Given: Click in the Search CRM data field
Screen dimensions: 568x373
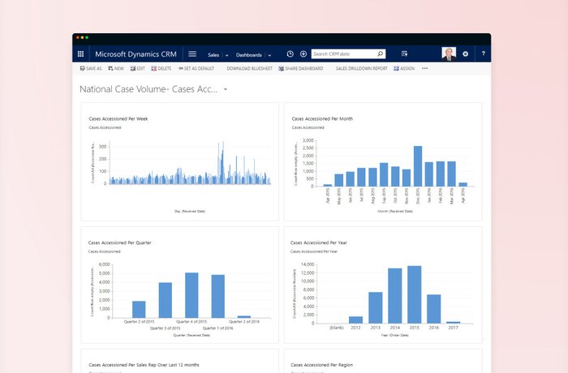Looking at the screenshot, I should point(342,54).
